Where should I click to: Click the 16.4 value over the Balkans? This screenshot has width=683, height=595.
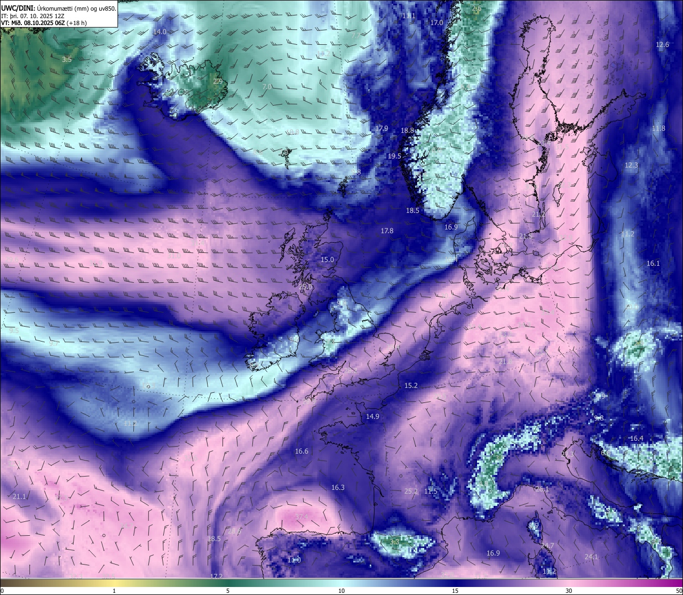pos(637,439)
